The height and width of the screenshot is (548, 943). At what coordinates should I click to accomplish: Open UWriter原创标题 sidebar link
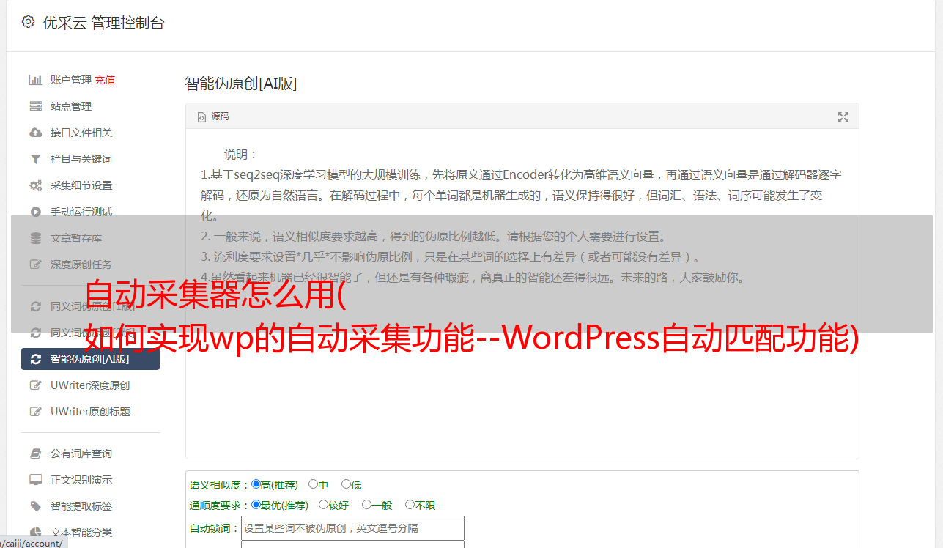coord(91,412)
